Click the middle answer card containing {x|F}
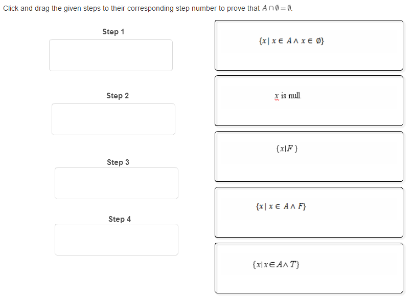413x297 pixels. point(309,156)
